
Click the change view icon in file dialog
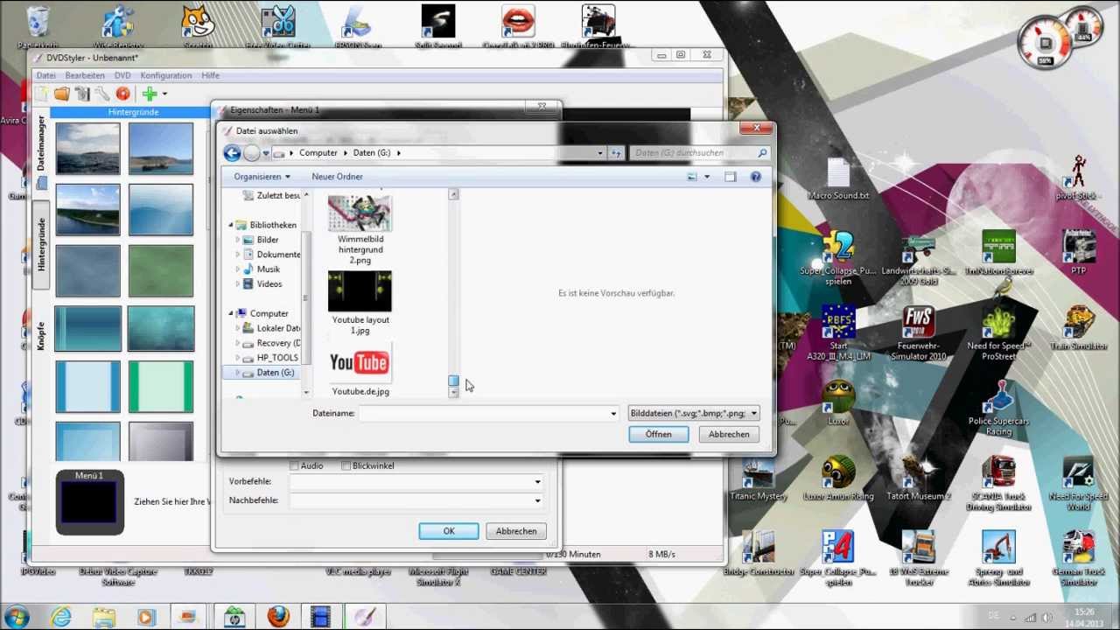[692, 177]
